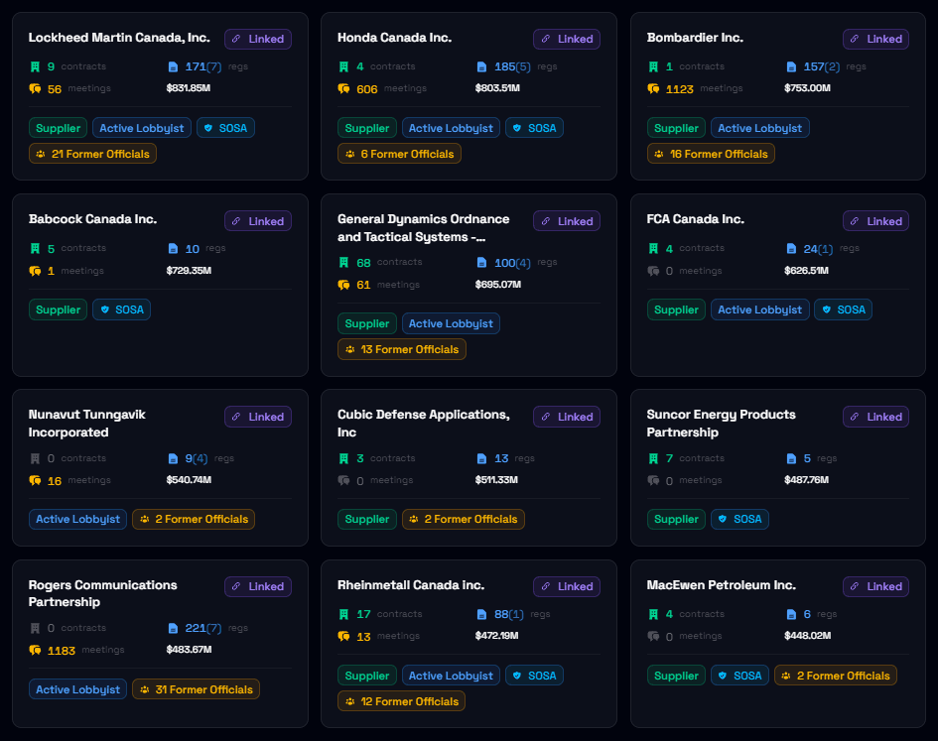Click the meetings chat icon in Bombardier card

tap(653, 88)
